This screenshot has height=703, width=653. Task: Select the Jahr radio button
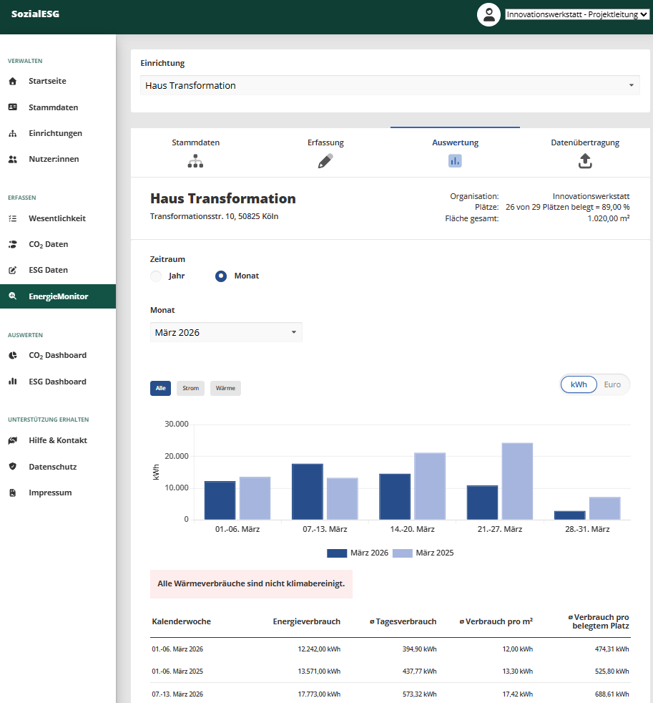[156, 276]
